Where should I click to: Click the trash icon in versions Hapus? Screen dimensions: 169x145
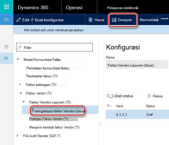point(149,96)
